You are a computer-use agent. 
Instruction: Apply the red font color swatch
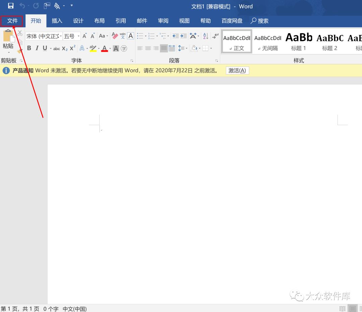tap(105, 48)
